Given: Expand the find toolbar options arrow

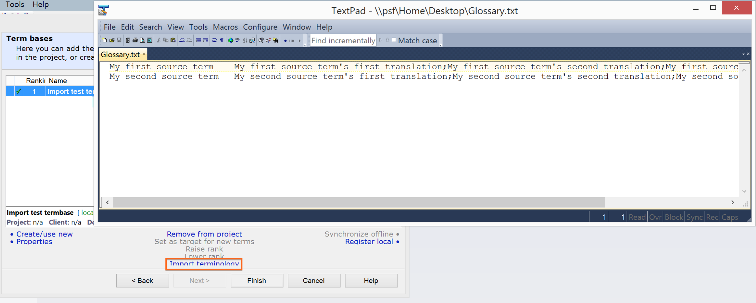Looking at the screenshot, I should pyautogui.click(x=441, y=45).
